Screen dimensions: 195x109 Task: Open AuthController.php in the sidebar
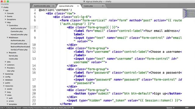(x=19, y=28)
